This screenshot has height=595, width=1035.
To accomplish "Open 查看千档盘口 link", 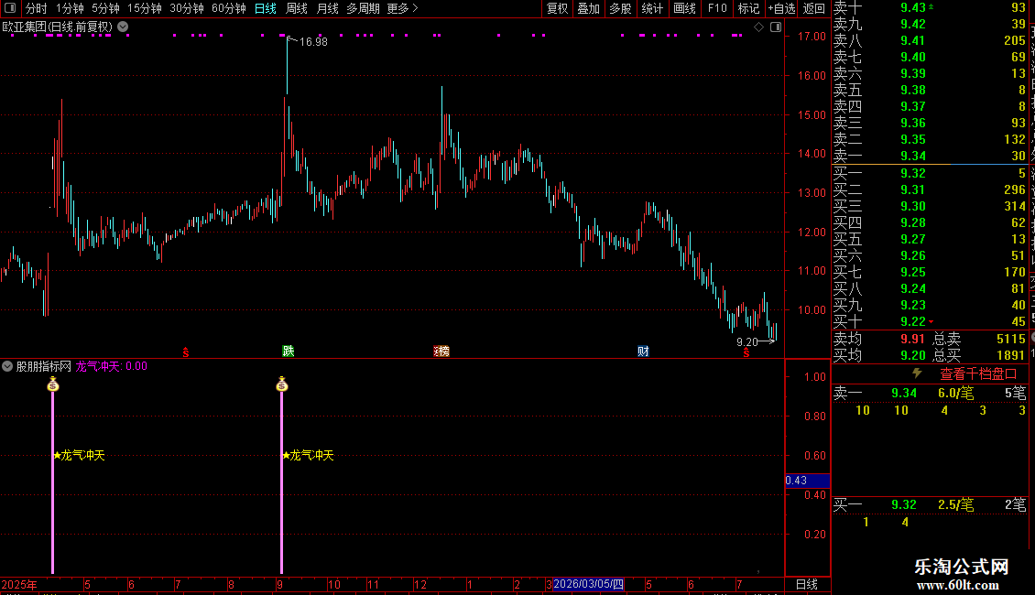I will pyautogui.click(x=977, y=374).
